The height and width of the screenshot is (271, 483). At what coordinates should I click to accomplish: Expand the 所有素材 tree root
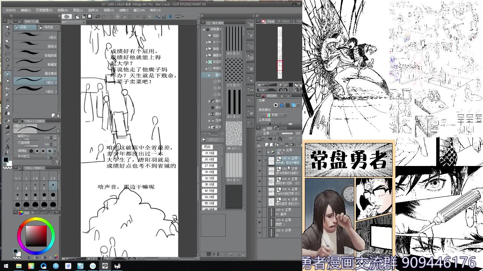(x=204, y=29)
